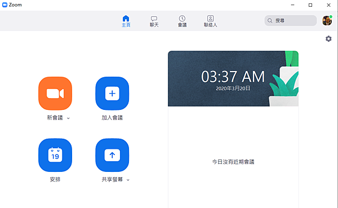
Task: Open the Contacts tab
Action: tap(210, 21)
